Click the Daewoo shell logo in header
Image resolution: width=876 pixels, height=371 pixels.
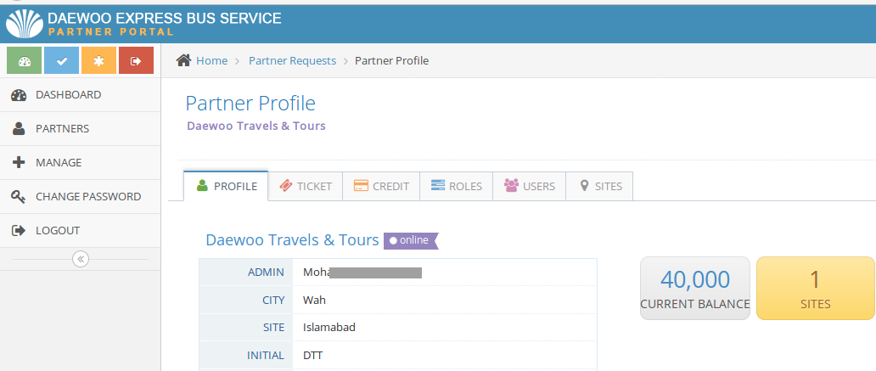point(24,24)
